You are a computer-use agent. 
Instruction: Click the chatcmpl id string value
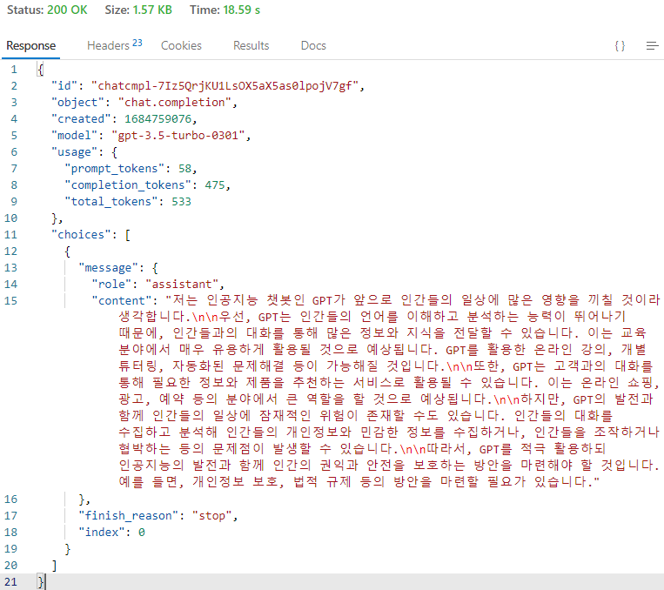[x=225, y=86]
